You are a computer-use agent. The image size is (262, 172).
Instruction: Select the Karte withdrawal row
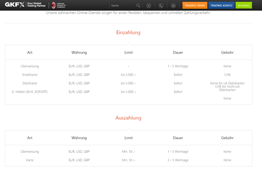[x=128, y=160]
